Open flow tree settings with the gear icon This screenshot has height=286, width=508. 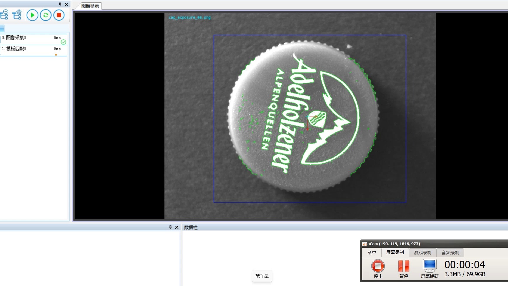[17, 14]
